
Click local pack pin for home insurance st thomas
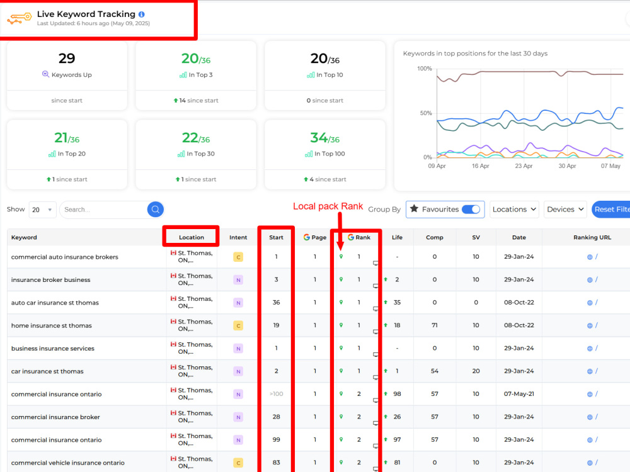[x=341, y=325]
